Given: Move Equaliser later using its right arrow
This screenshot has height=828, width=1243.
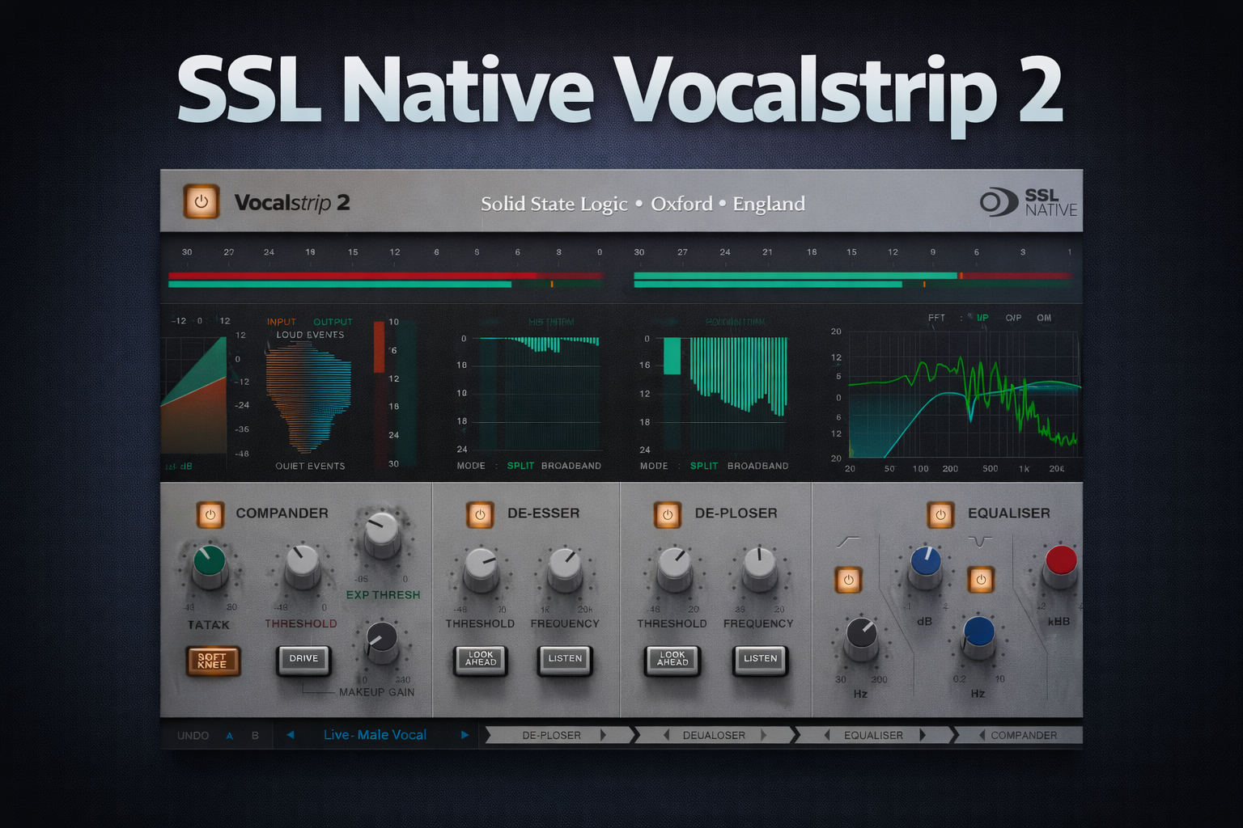Looking at the screenshot, I should pos(923,735).
